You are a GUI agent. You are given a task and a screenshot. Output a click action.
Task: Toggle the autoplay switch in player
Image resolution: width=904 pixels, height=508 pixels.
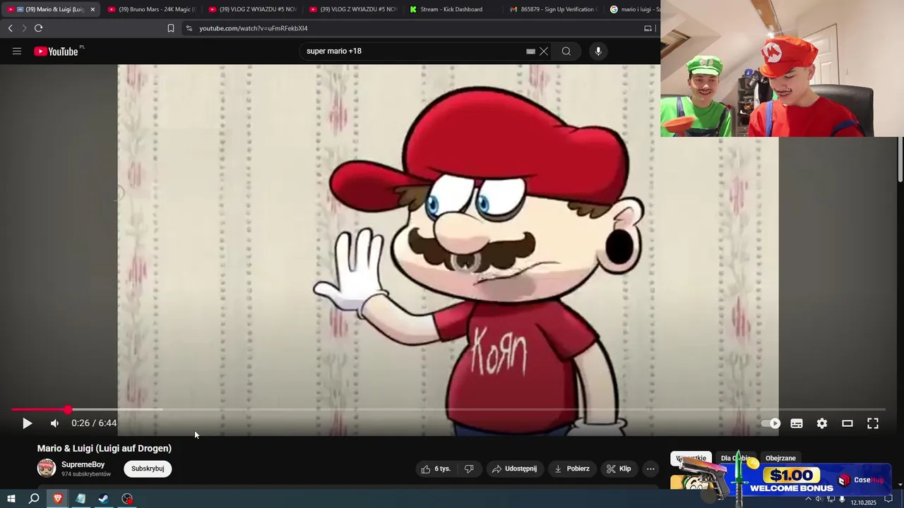click(771, 423)
